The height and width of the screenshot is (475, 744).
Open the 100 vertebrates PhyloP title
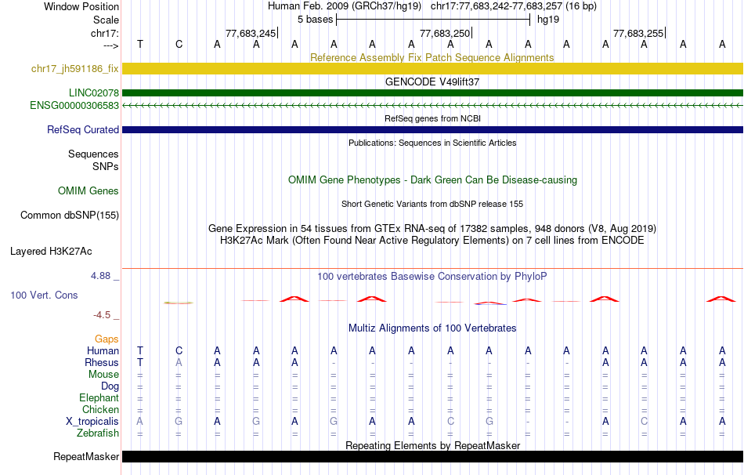click(x=432, y=277)
